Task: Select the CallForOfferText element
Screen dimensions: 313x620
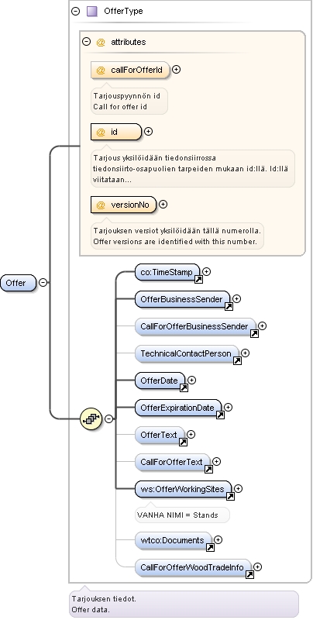Action: 173,462
